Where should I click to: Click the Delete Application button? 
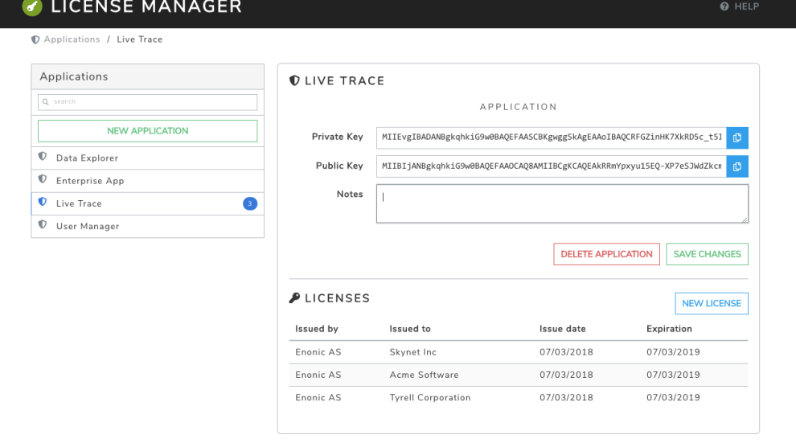[x=606, y=254]
